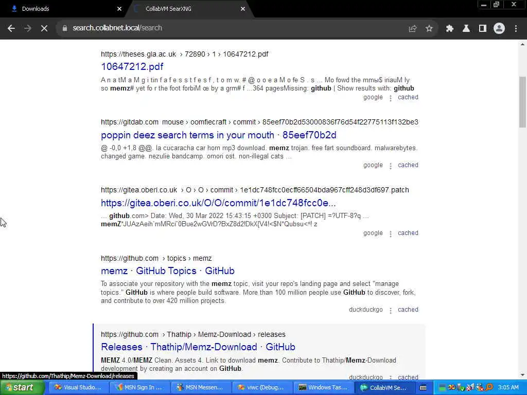Switch to MSN Sign In taskbar button
Viewport: 527px width, 395px height.
click(x=140, y=388)
